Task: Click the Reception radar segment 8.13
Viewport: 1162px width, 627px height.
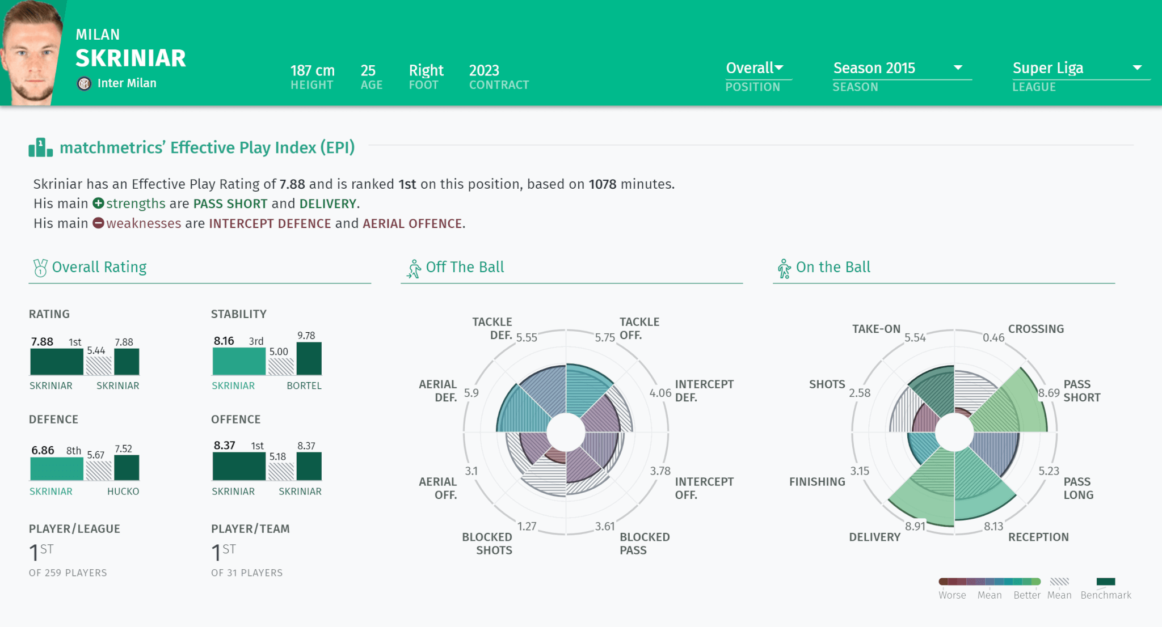Action: click(x=980, y=485)
